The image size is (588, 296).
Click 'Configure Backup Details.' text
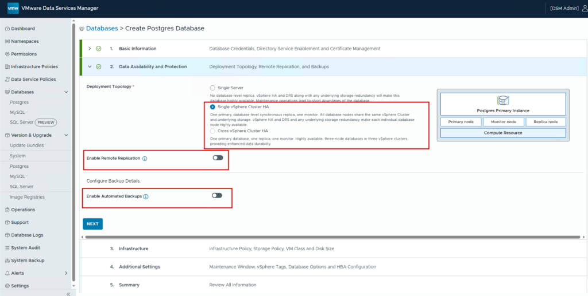114,181
